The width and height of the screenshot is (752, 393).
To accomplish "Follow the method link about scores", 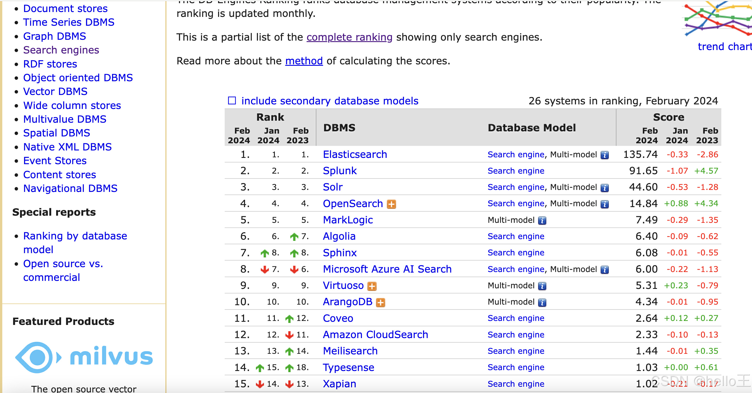I will tap(303, 61).
